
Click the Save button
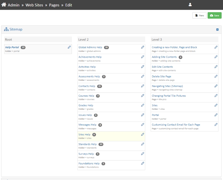coord(214,16)
